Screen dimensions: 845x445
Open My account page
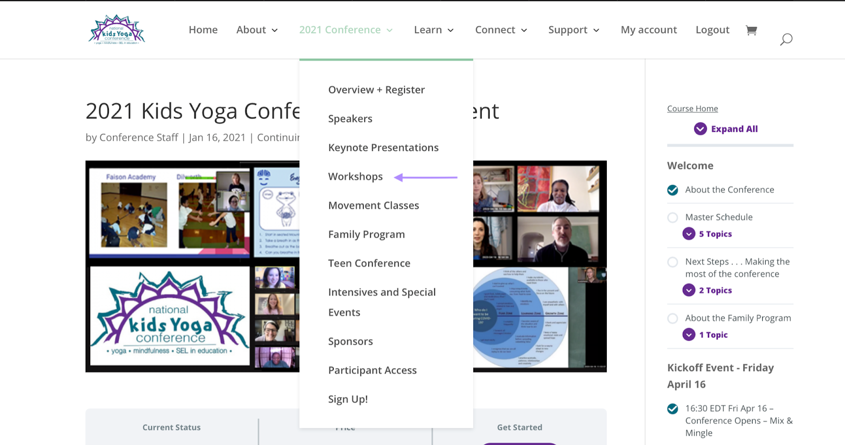[649, 30]
